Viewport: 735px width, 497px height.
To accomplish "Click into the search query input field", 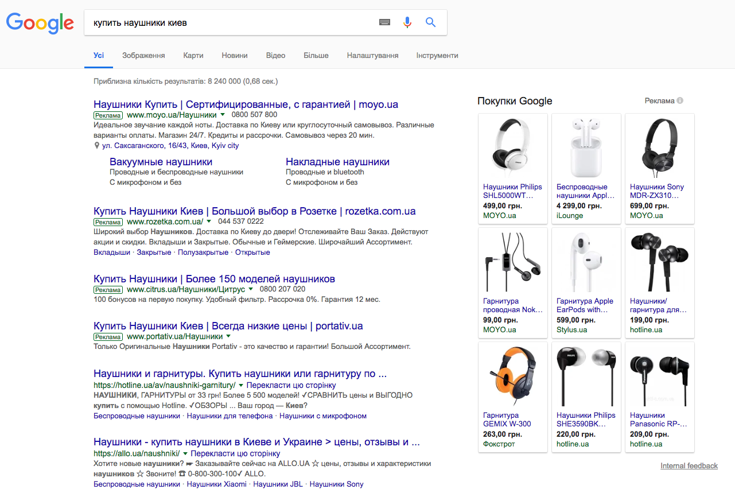I will 230,23.
